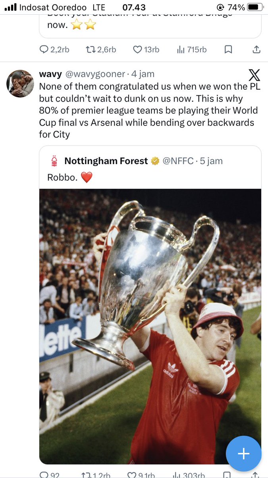Image resolution: width=268 pixels, height=478 pixels.
Task: Open wavy's profile avatar
Action: pyautogui.click(x=20, y=84)
